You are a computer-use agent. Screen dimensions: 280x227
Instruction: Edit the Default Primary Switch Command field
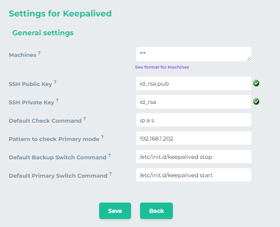pos(194,175)
